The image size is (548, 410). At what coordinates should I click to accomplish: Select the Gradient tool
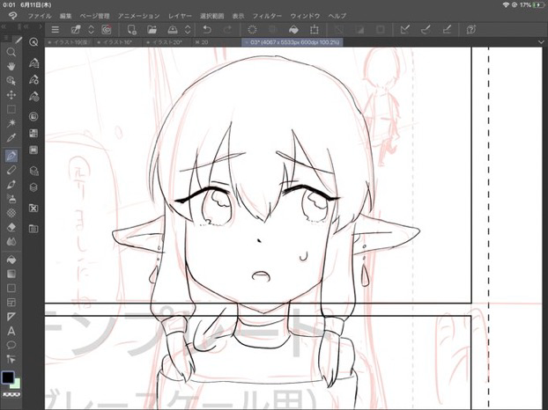[11, 274]
